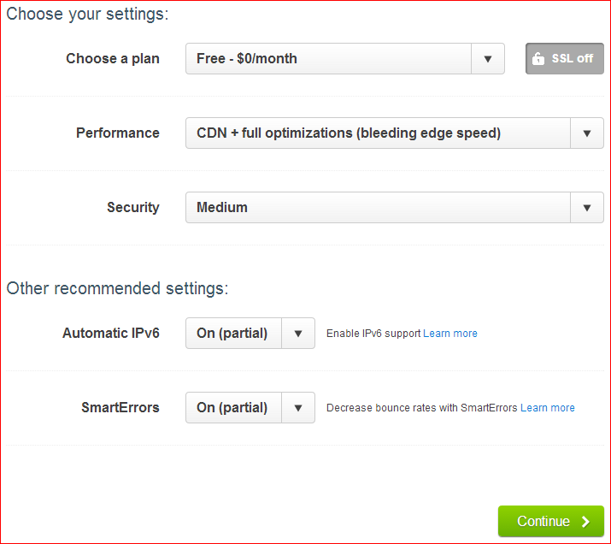Open the Learn more link for IPv6 support
This screenshot has width=611, height=544.
tap(450, 334)
